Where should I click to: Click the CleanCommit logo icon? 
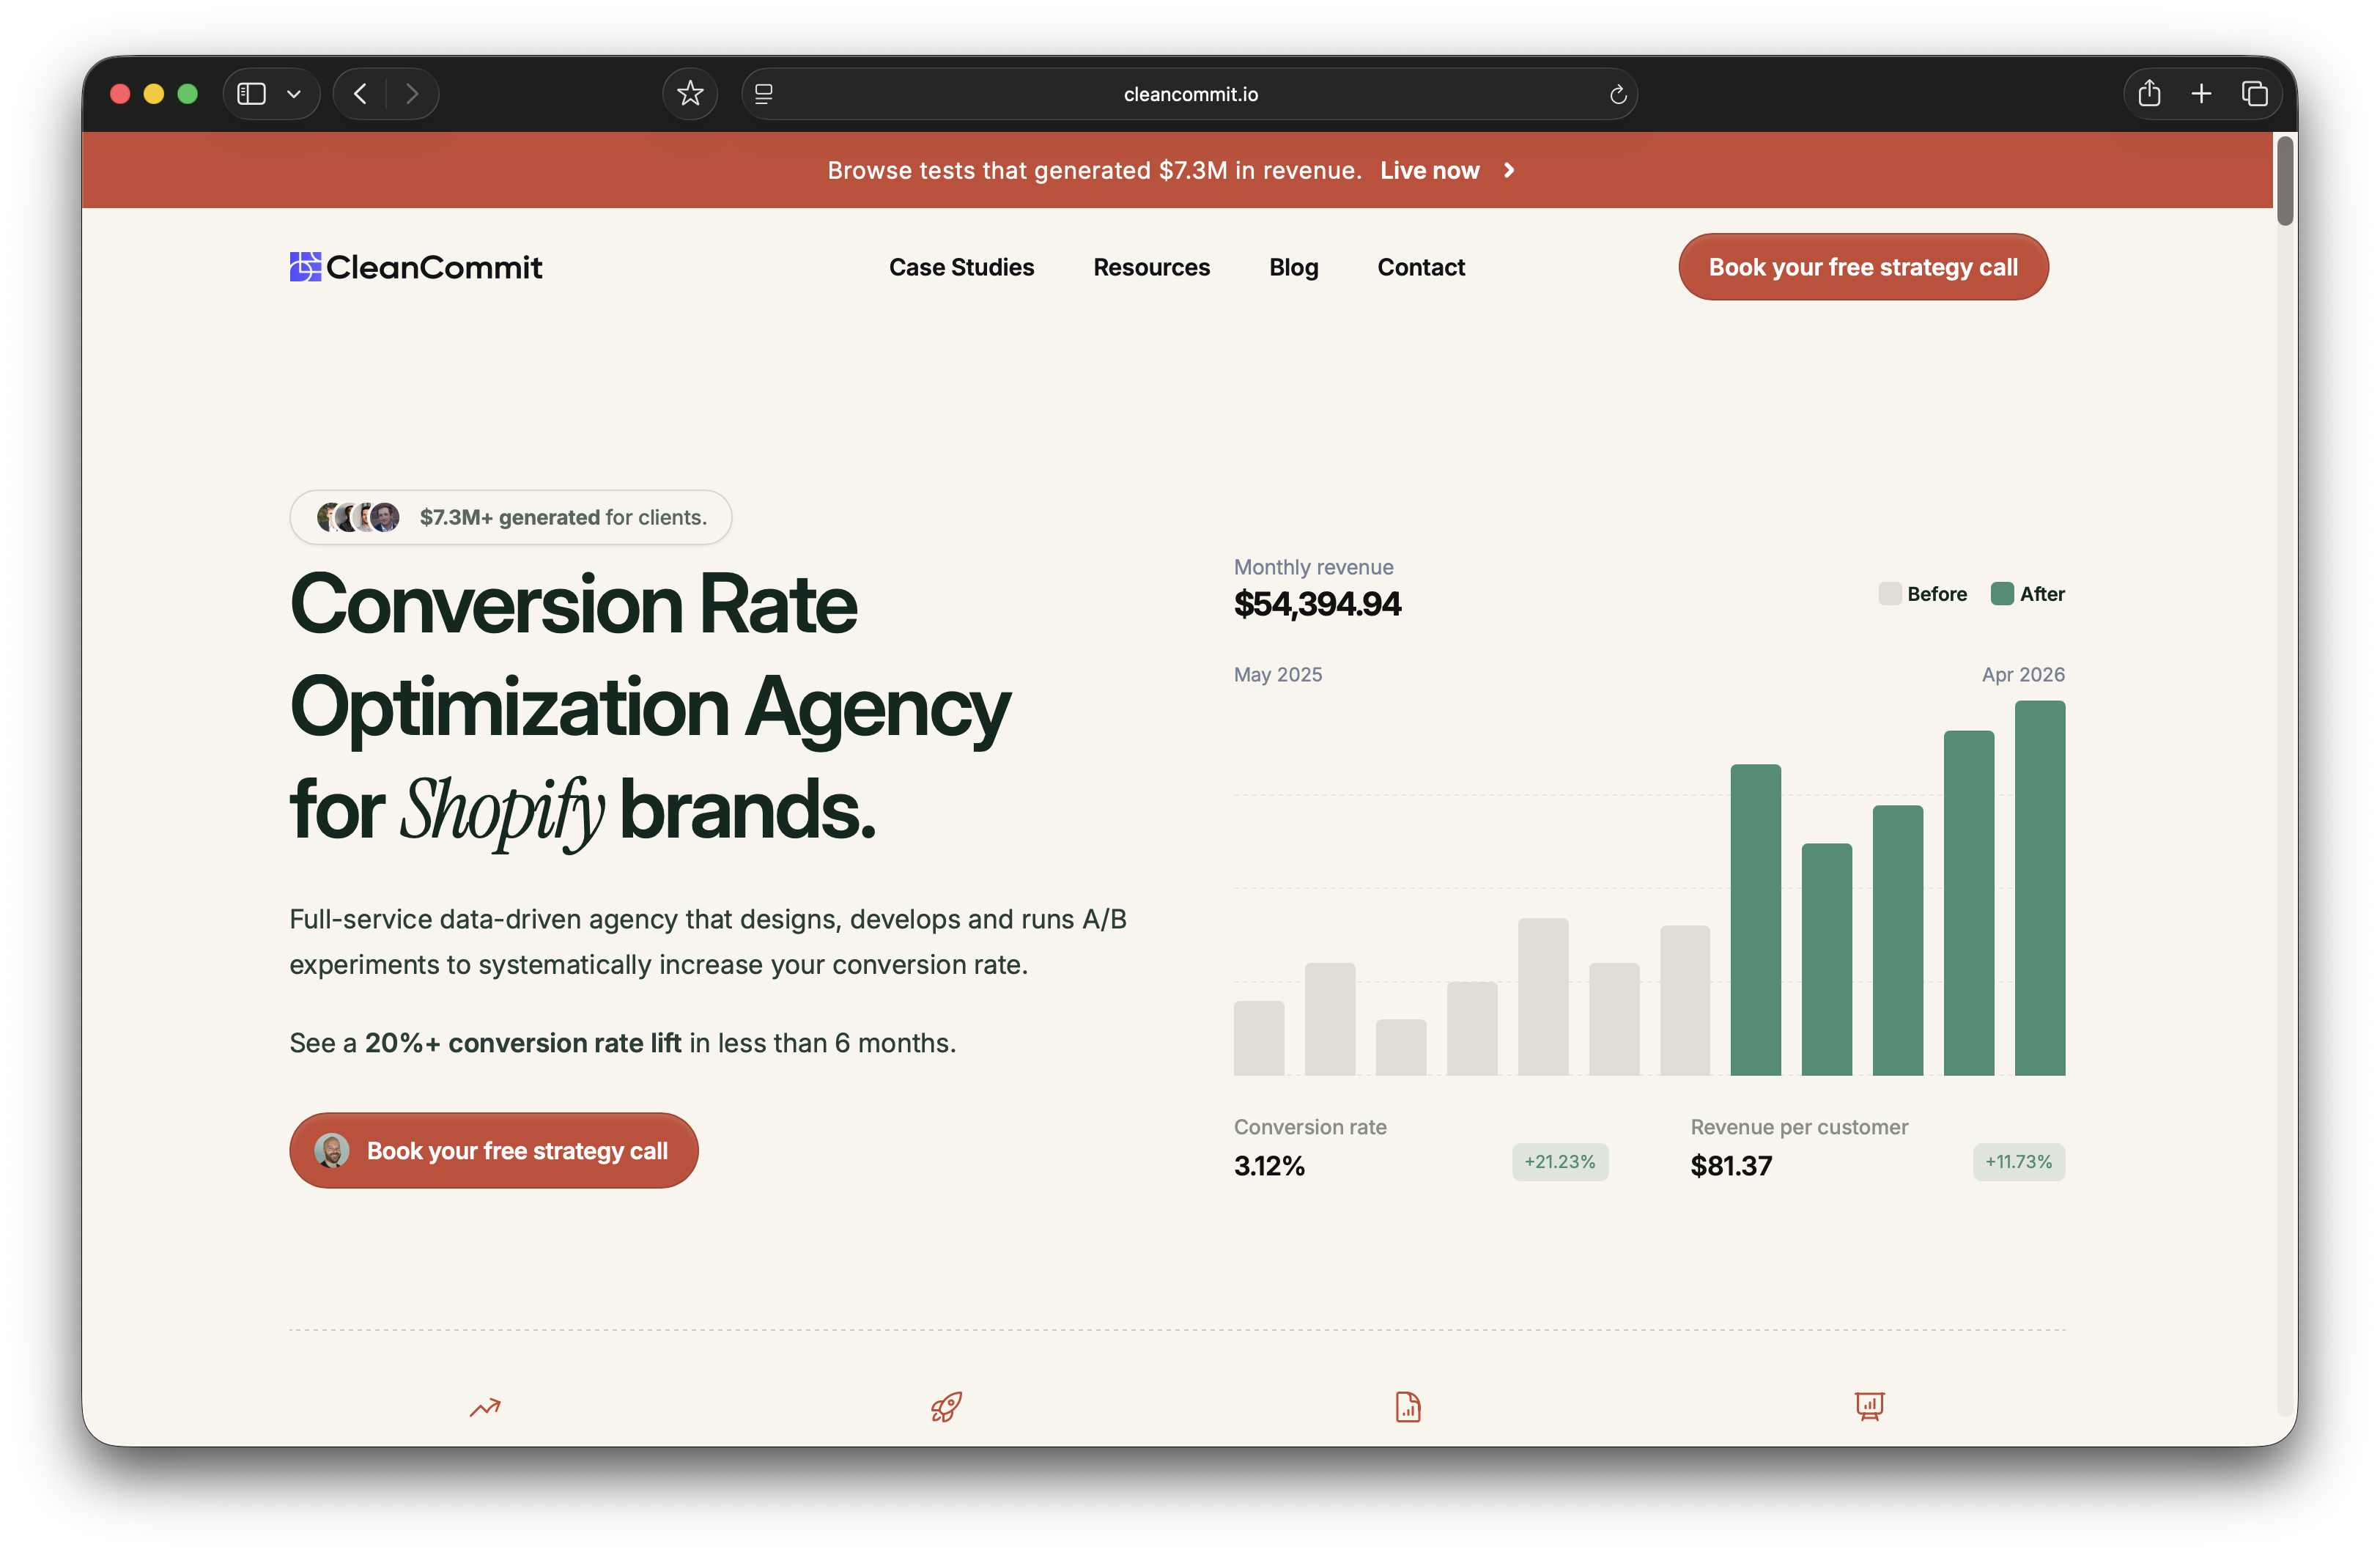305,267
